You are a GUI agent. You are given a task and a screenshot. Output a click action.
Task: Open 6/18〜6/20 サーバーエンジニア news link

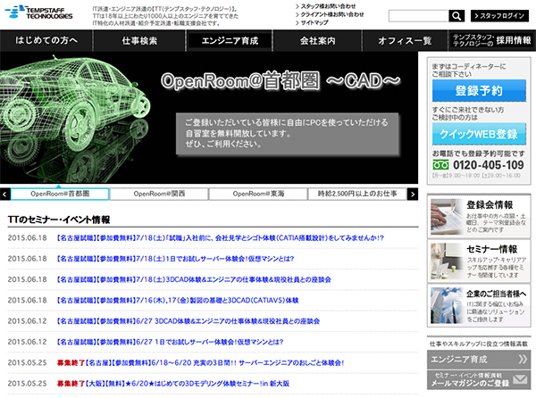[200, 363]
